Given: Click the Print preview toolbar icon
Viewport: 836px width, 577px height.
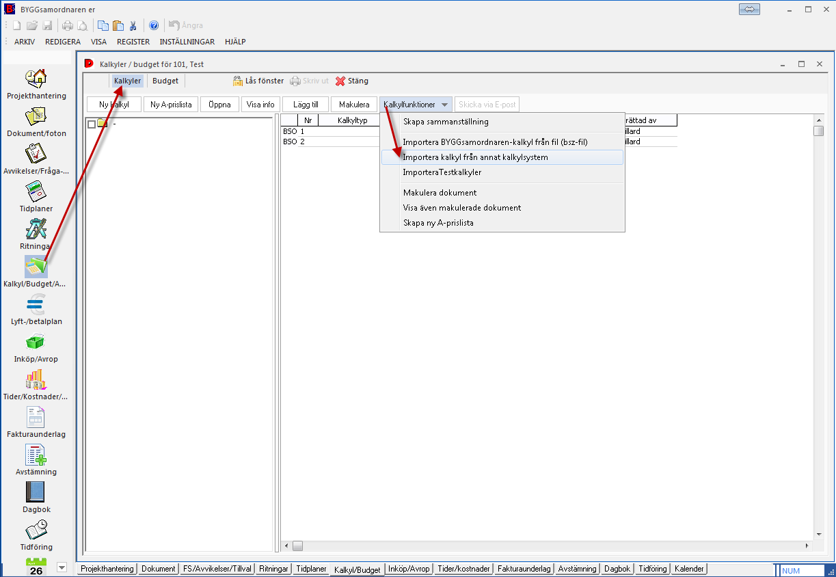Looking at the screenshot, I should coord(82,25).
